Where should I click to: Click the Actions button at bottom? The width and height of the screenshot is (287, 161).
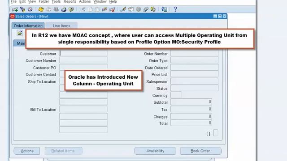pyautogui.click(x=27, y=151)
